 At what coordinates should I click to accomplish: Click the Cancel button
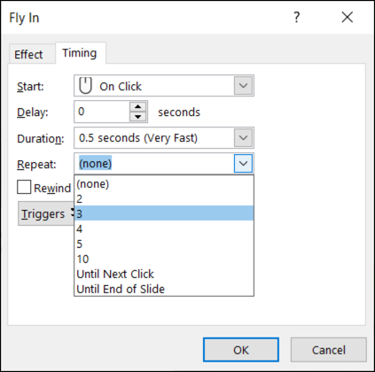click(x=329, y=350)
